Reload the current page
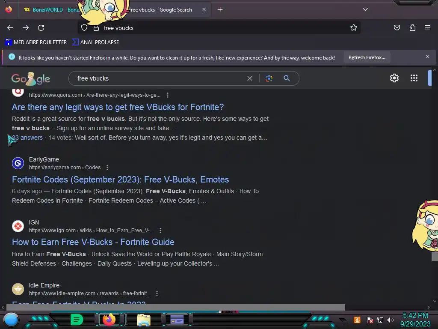The width and height of the screenshot is (438, 329). [41, 28]
